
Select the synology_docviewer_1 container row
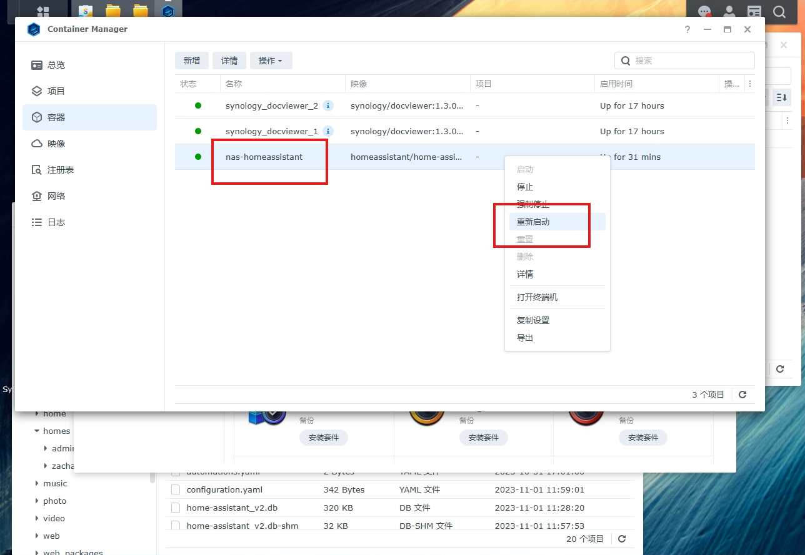(x=465, y=131)
